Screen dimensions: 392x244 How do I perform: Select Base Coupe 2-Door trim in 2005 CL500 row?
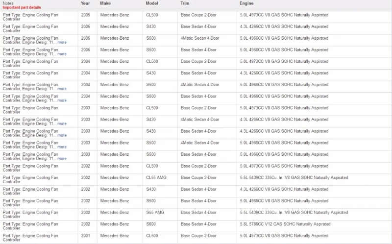click(198, 15)
